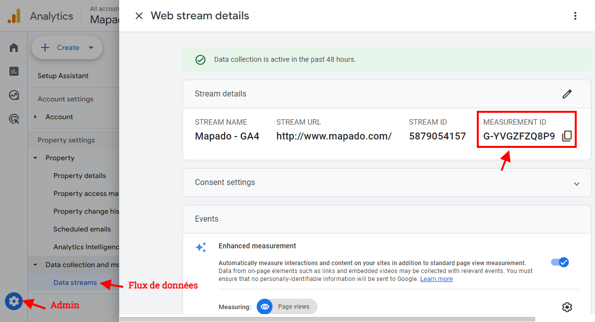595x322 pixels.
Task: Open the Advertising icon in sidebar
Action: pyautogui.click(x=14, y=119)
